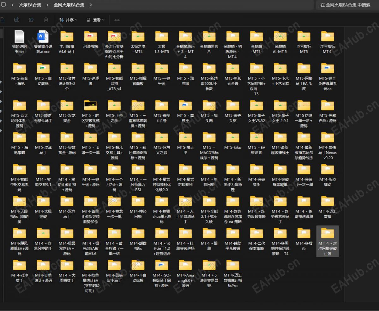Select the MT4-一分钟暴力RSI folder
The width and height of the screenshot is (379, 311).
[138, 178]
